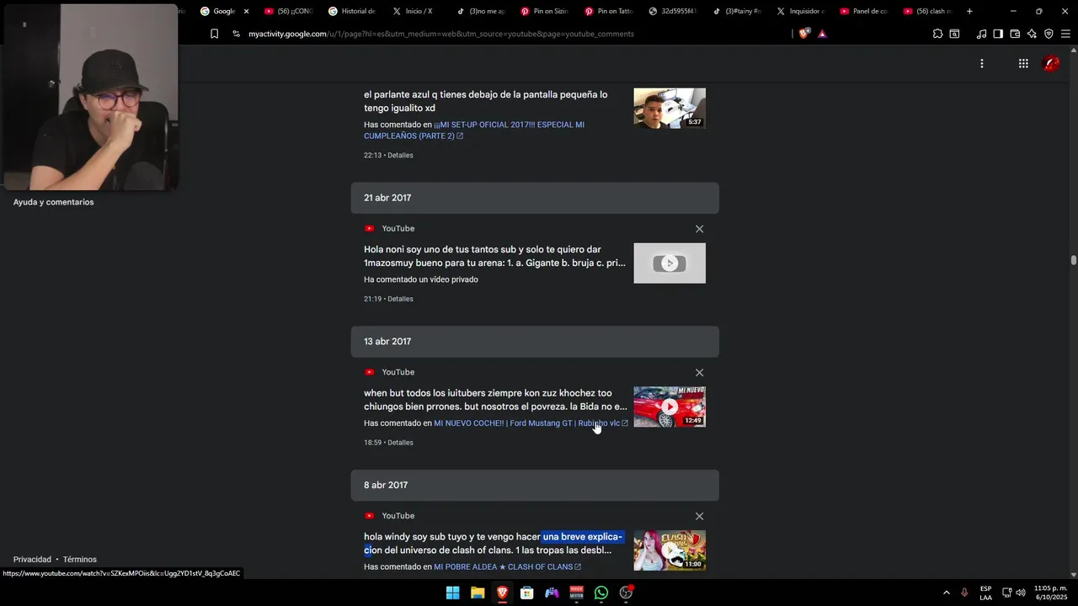Click the 21 abr 2017 date header
Screen dimensions: 1078x606
[535, 198]
